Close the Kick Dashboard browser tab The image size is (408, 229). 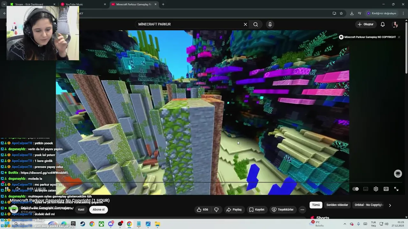click(x=54, y=4)
